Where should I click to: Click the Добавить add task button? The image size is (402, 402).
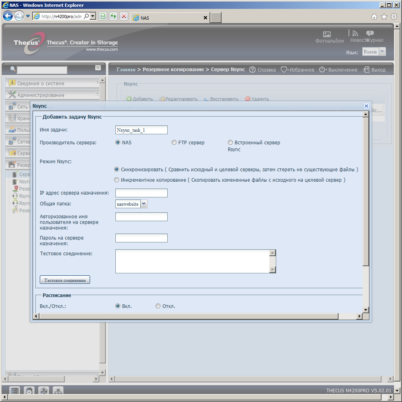point(139,99)
